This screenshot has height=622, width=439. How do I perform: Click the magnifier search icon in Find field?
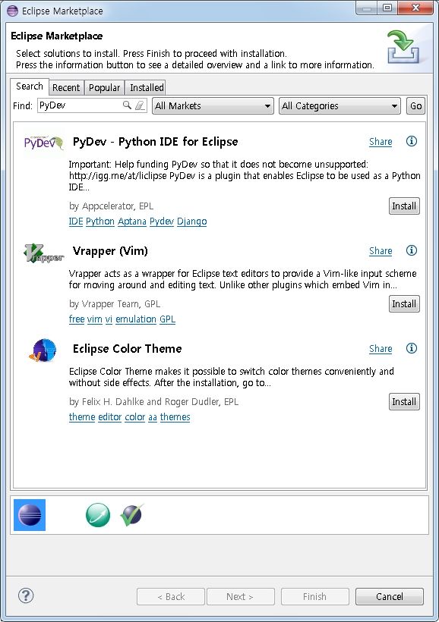point(127,105)
